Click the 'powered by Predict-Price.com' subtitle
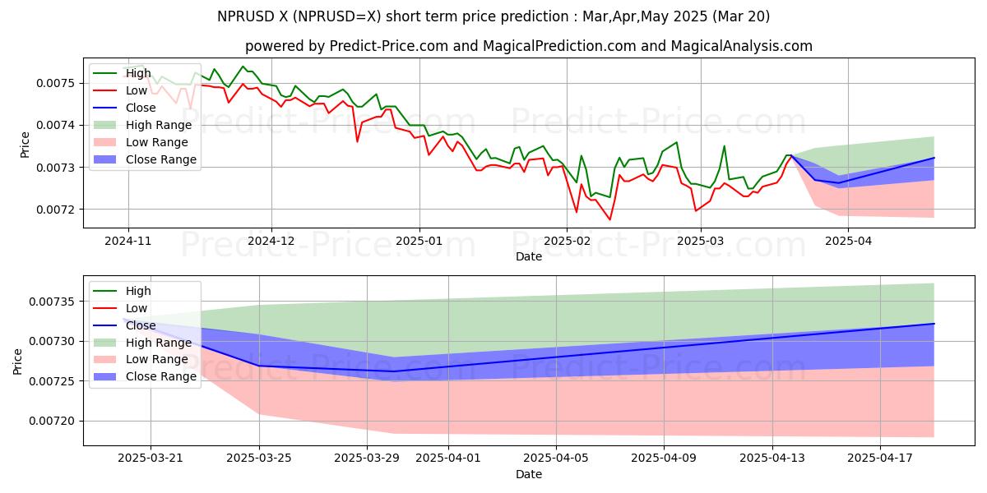Viewport: 987px width, 493px height. 528,46
